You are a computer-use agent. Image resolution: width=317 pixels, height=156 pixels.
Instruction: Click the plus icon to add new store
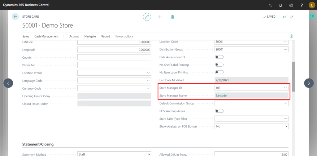click(160, 17)
